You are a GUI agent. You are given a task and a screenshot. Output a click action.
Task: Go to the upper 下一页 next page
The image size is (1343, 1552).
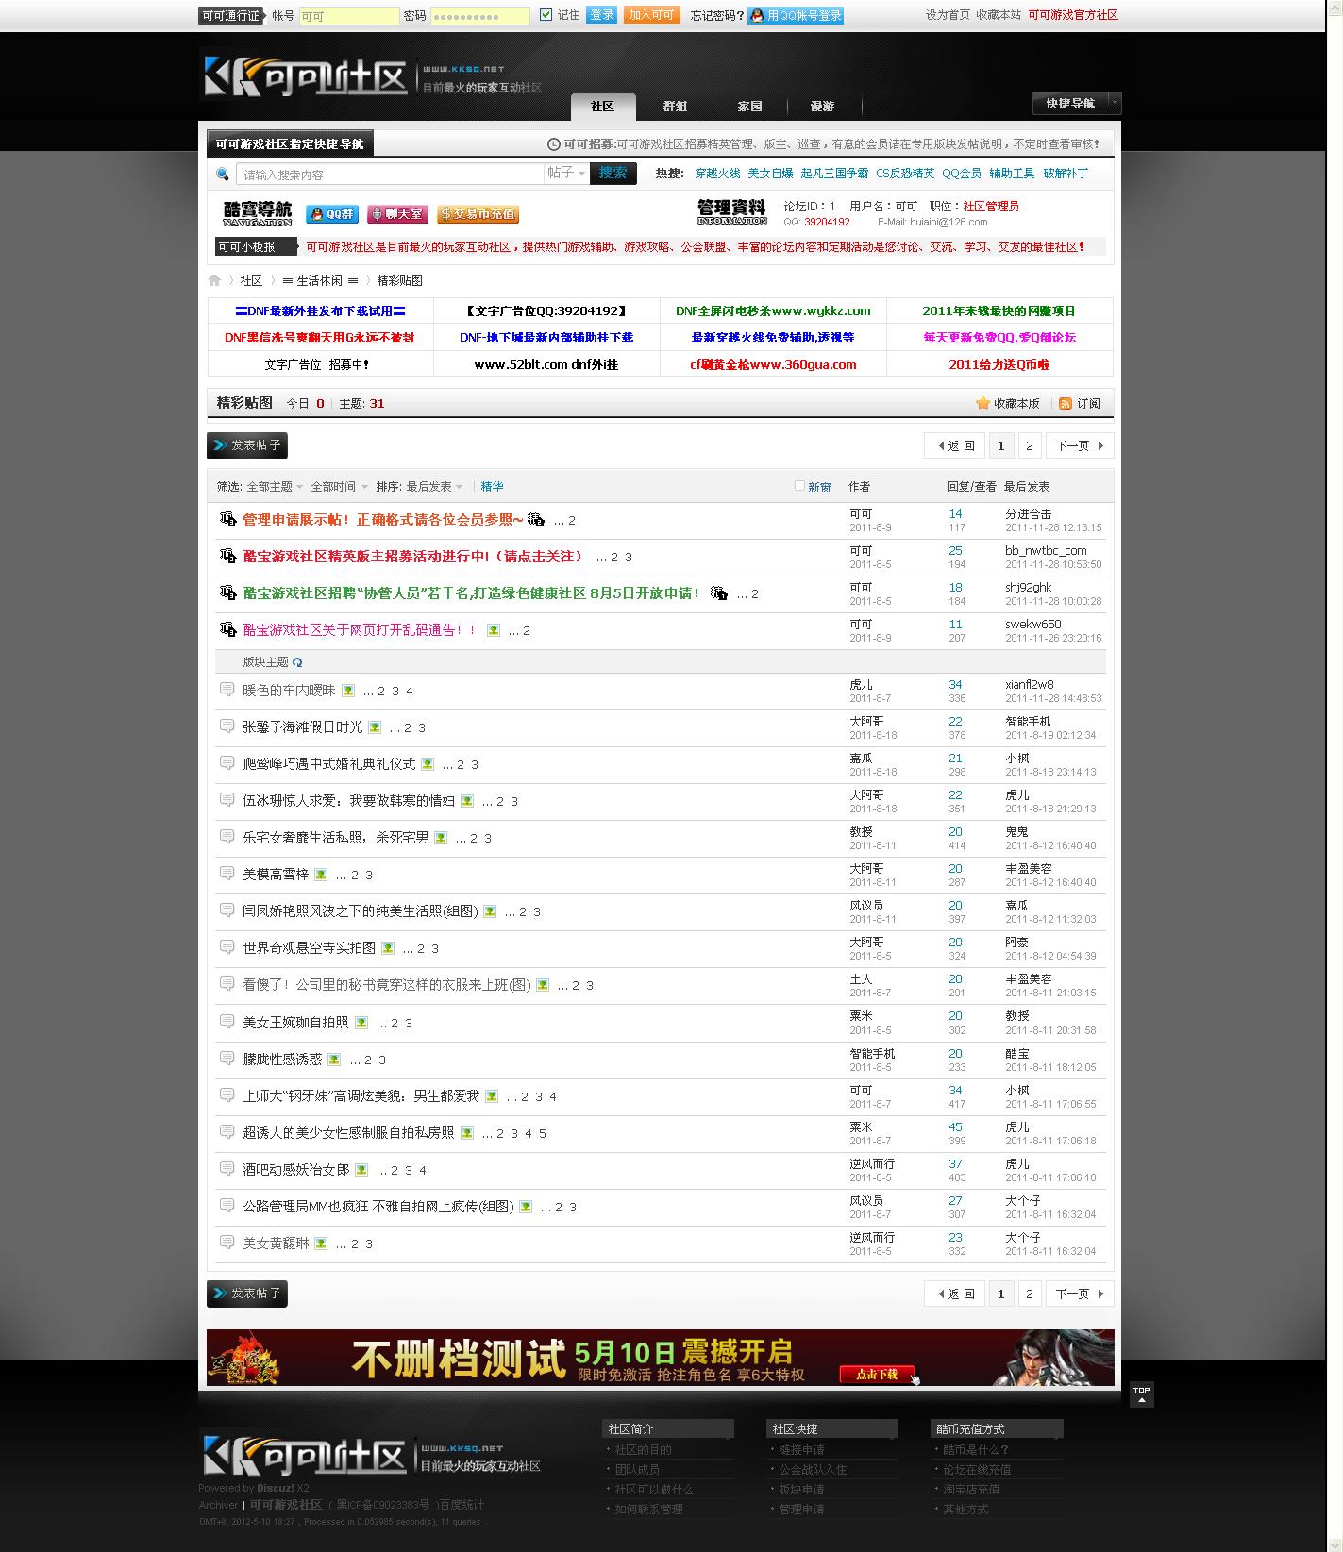point(1080,445)
